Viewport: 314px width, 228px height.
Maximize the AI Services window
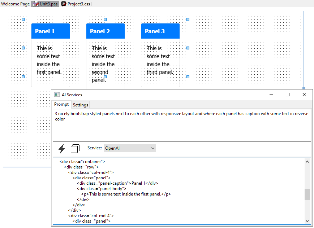[288, 95]
